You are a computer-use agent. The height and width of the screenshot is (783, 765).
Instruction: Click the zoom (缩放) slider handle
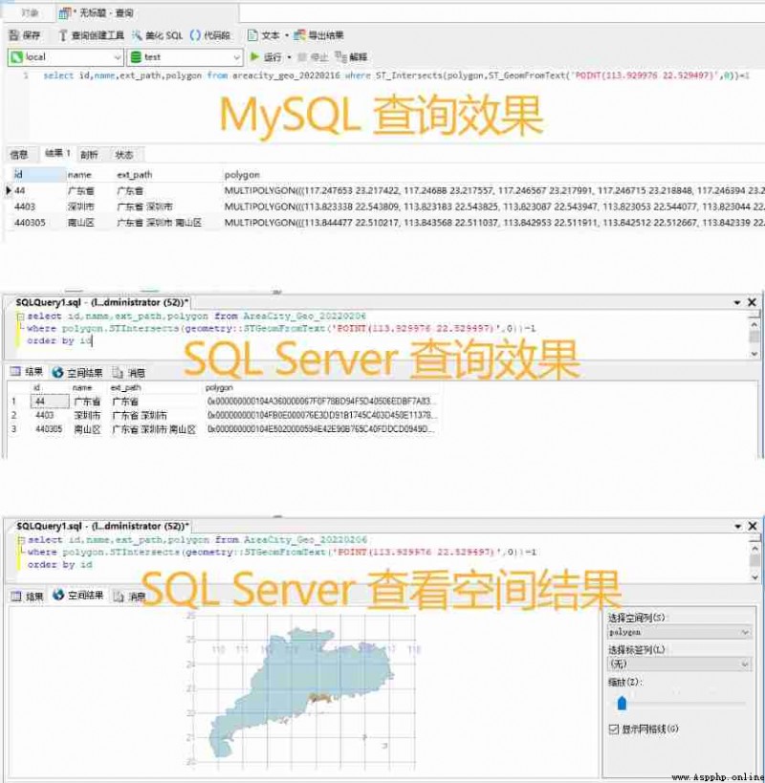pyautogui.click(x=622, y=703)
